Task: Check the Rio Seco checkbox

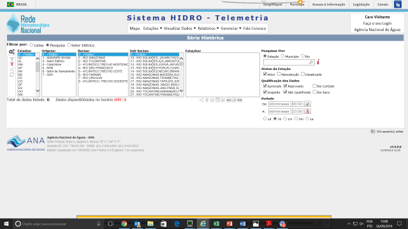Action: pos(314,92)
